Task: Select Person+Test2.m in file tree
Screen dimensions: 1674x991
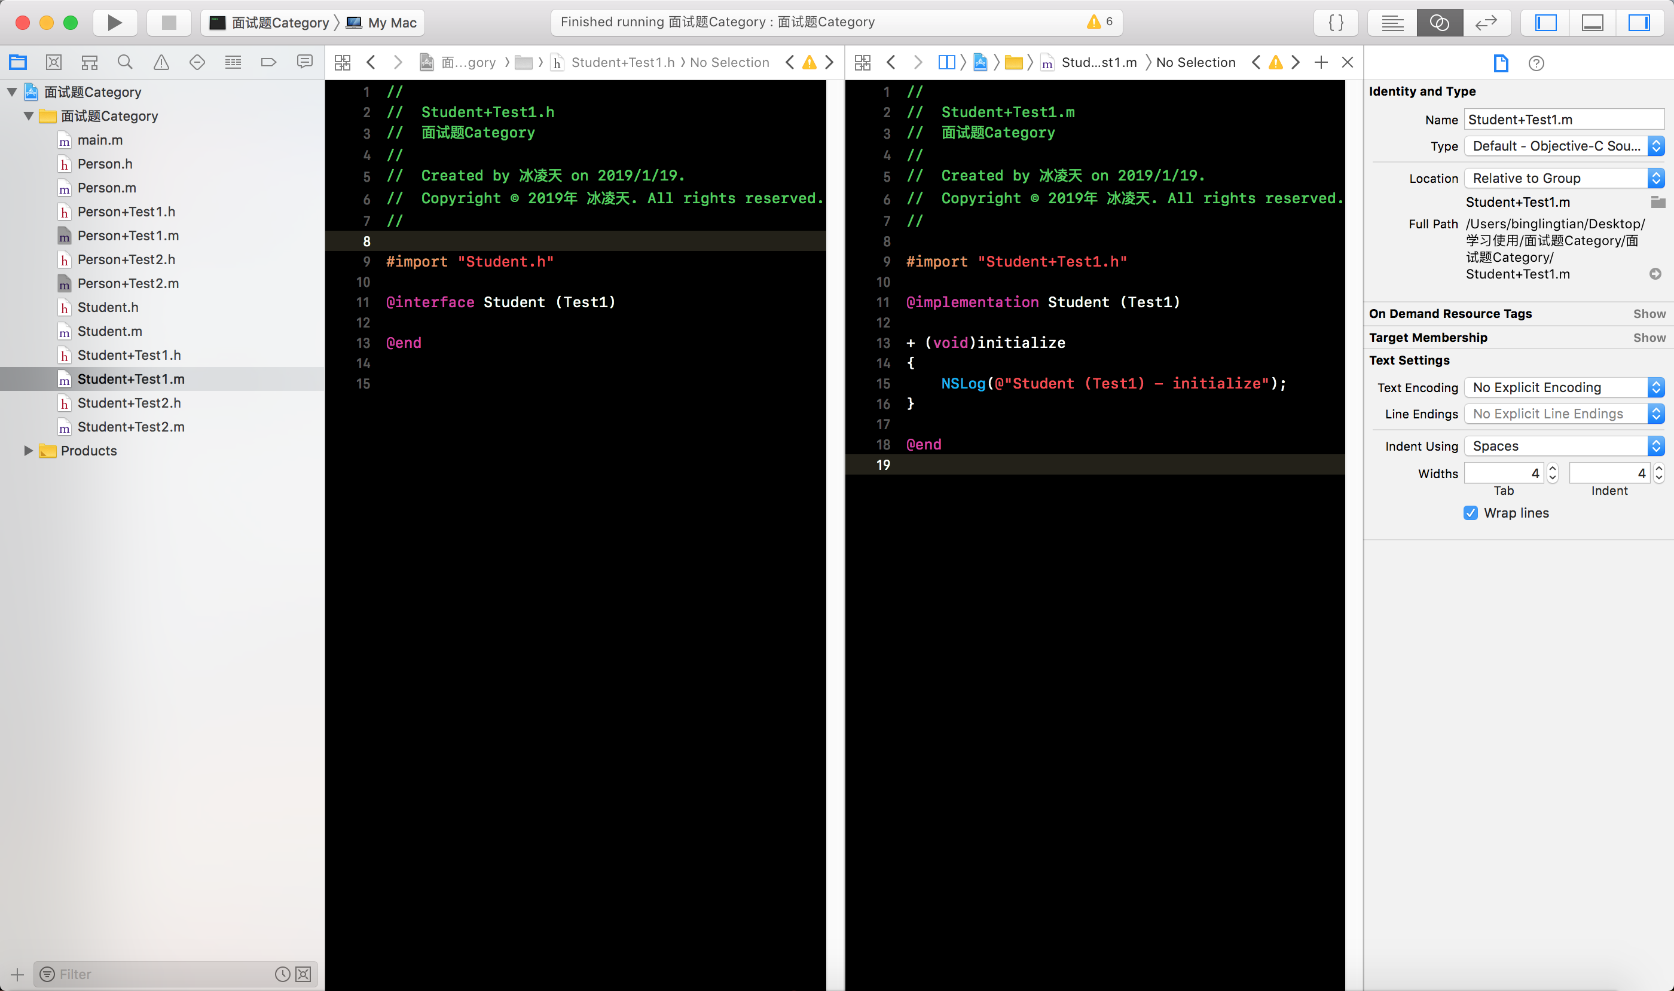Action: 127,284
